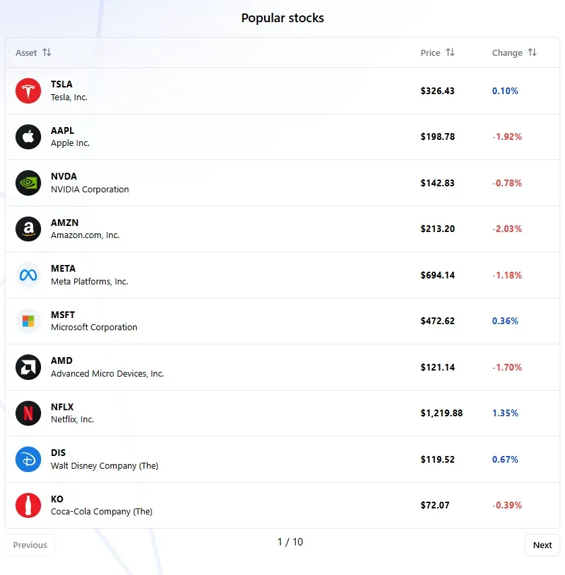Click the AMZN change value -2.03%

[x=506, y=229]
